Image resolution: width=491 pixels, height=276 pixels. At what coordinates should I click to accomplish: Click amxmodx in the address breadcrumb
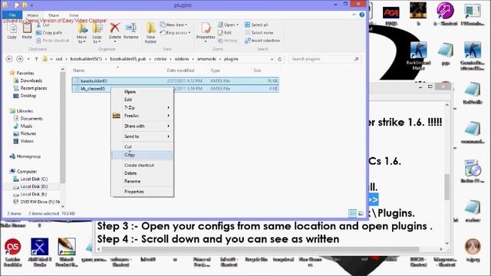pyautogui.click(x=206, y=59)
